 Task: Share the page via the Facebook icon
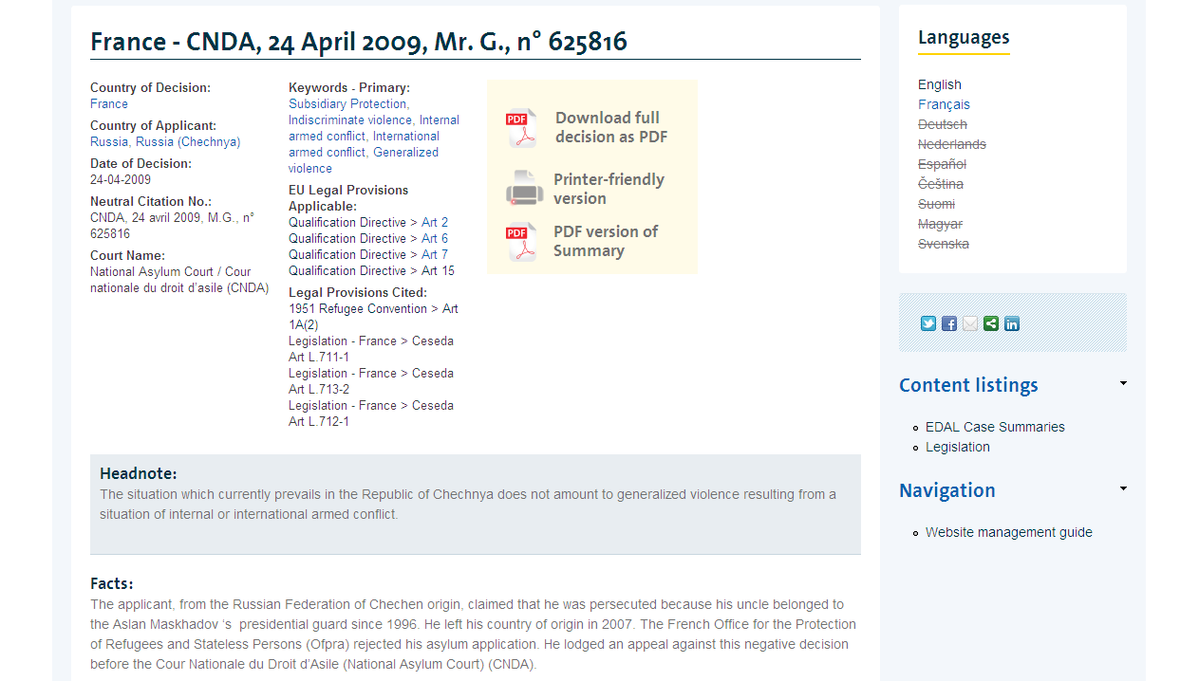949,323
